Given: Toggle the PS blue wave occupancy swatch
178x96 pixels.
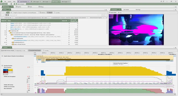Looking at the screenshot, I should (5, 70).
